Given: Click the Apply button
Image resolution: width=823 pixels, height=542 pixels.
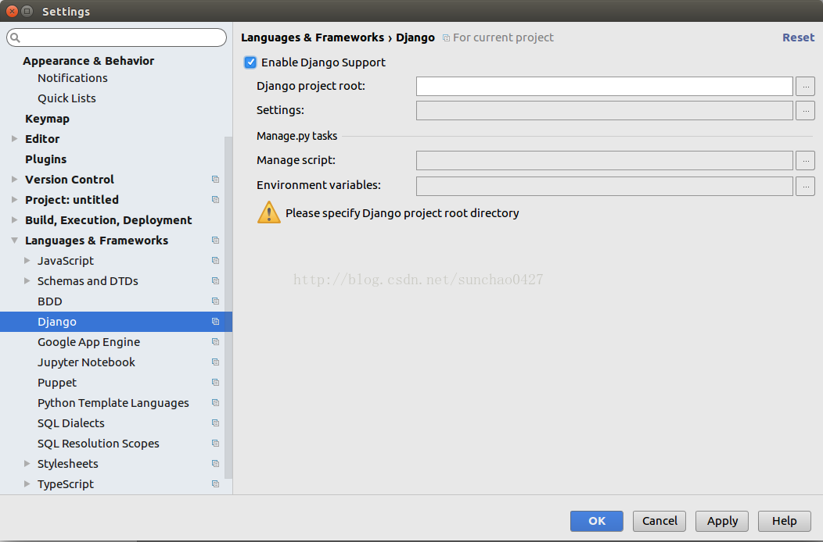Looking at the screenshot, I should [x=722, y=521].
